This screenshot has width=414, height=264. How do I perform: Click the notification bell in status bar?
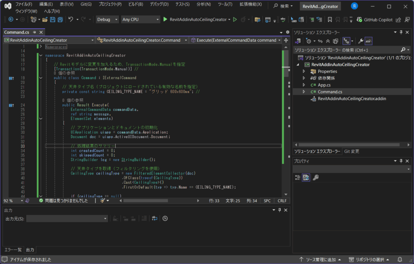click(x=399, y=260)
